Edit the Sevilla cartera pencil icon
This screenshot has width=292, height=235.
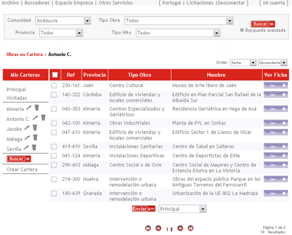point(26,147)
